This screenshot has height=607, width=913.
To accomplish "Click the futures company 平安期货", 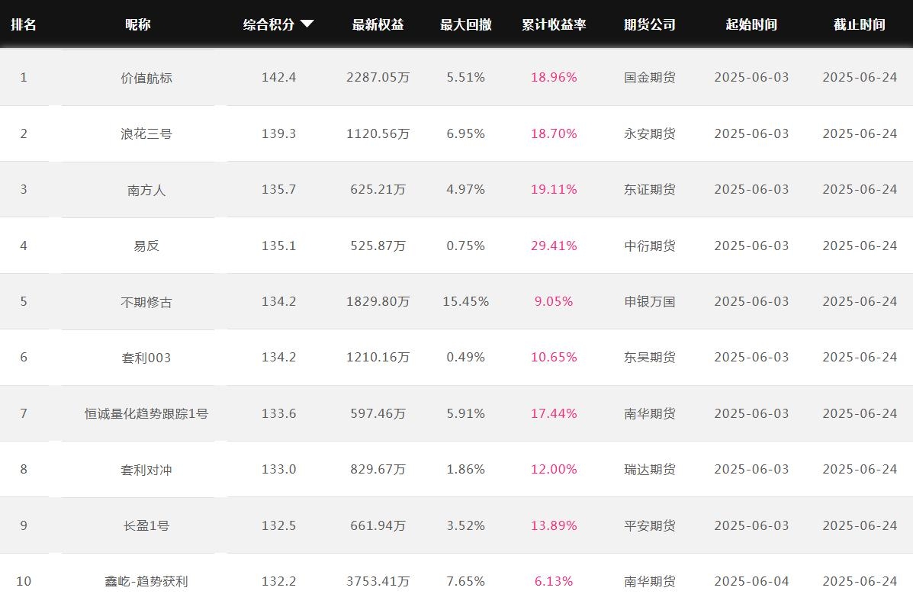I will pos(650,525).
